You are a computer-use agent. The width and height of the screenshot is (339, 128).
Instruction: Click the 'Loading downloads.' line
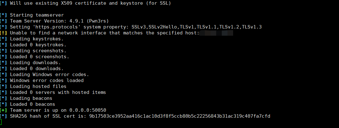click(x=36, y=63)
